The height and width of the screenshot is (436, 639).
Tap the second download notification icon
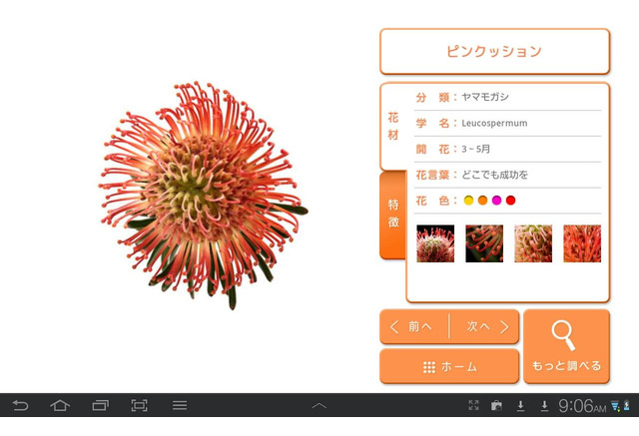(x=544, y=406)
